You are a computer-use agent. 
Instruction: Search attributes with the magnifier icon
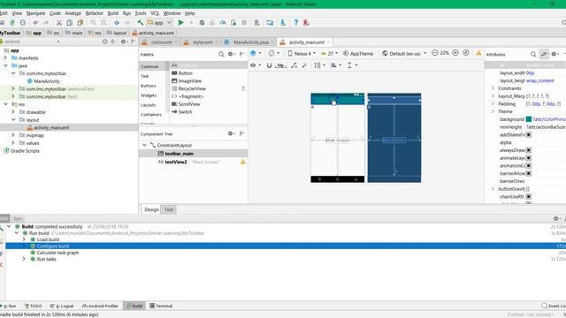pyautogui.click(x=533, y=55)
